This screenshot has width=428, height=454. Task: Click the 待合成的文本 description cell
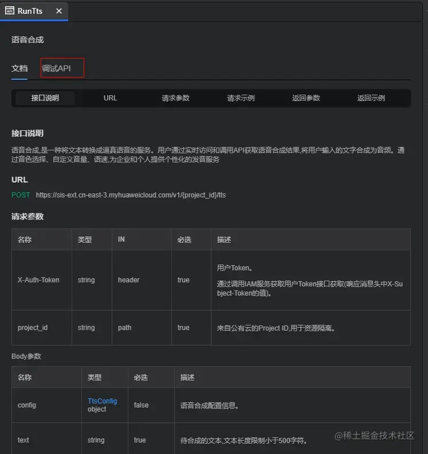pyautogui.click(x=244, y=440)
